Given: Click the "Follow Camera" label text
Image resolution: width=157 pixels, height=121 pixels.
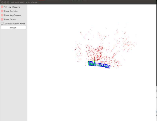Looking at the screenshot, I should pos(12,7).
